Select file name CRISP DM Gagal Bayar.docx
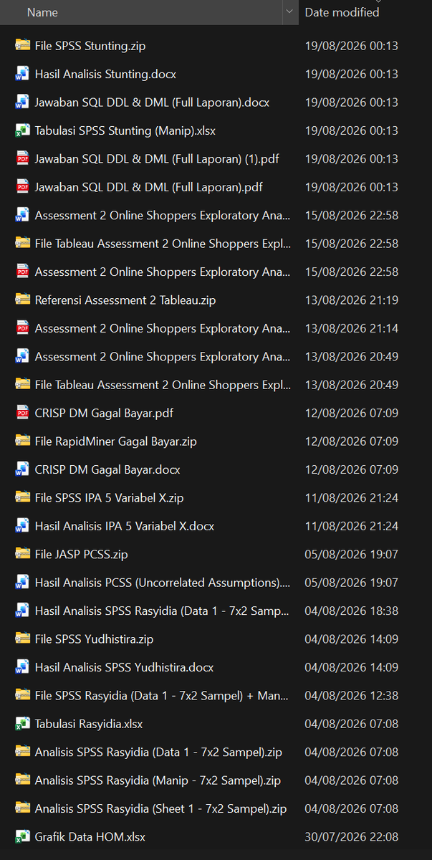Image resolution: width=432 pixels, height=860 pixels. tap(107, 469)
